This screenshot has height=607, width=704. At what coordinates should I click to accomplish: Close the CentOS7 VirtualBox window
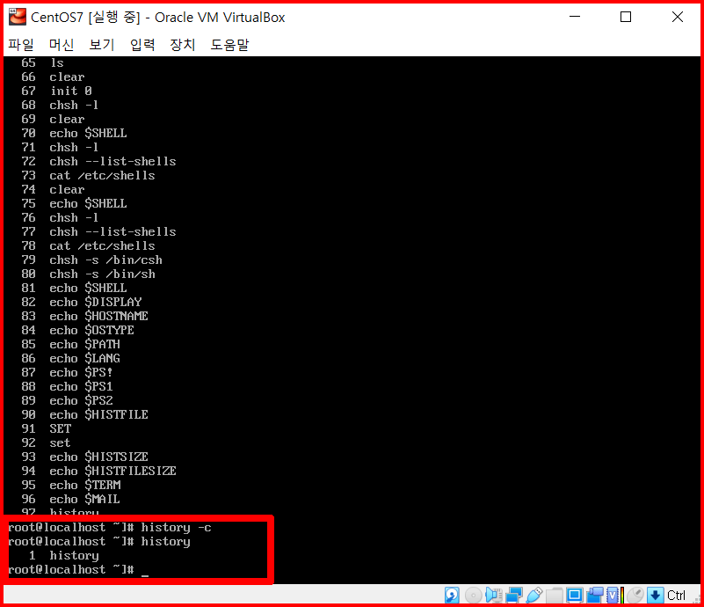click(x=677, y=17)
